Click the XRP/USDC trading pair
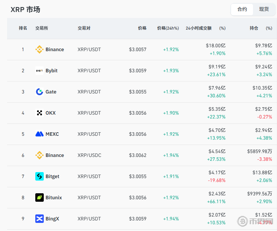The image size is (277, 231). point(89,155)
